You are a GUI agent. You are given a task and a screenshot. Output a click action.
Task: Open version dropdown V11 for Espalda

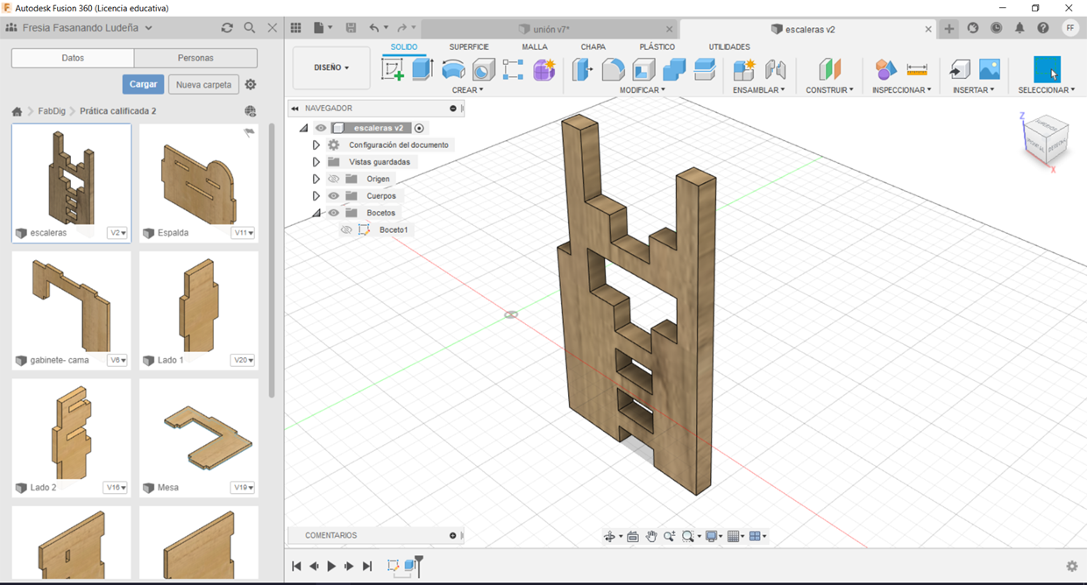243,233
